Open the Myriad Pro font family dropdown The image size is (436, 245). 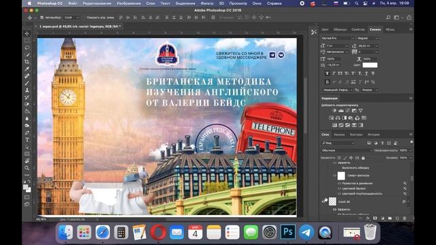338,38
